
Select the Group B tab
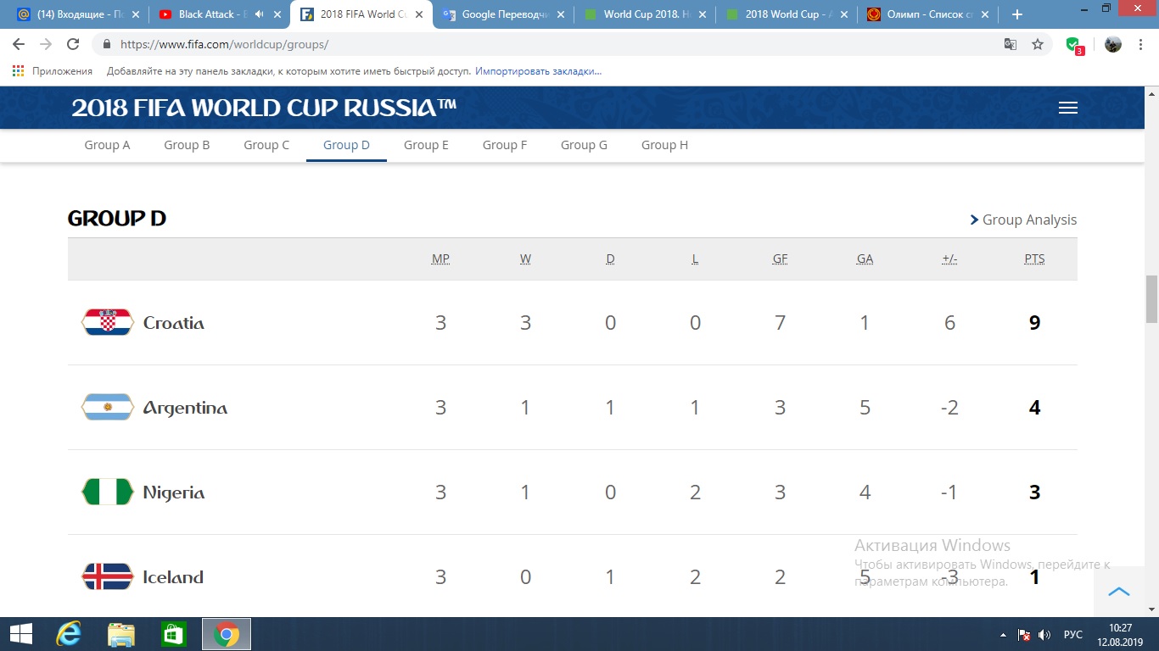(187, 145)
